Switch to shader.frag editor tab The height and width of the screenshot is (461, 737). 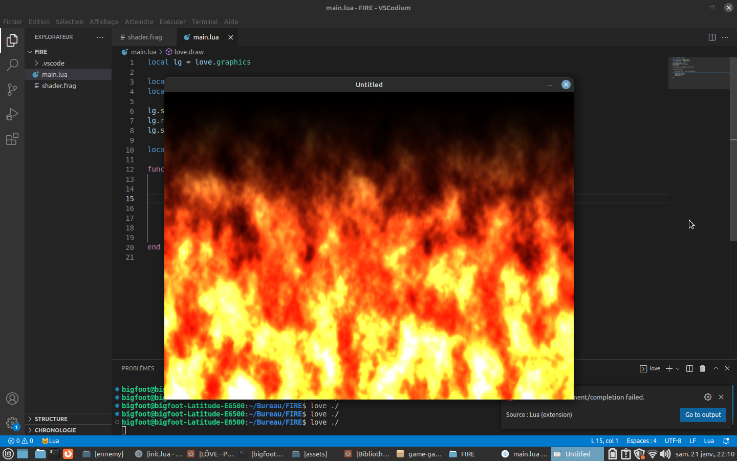click(x=144, y=37)
